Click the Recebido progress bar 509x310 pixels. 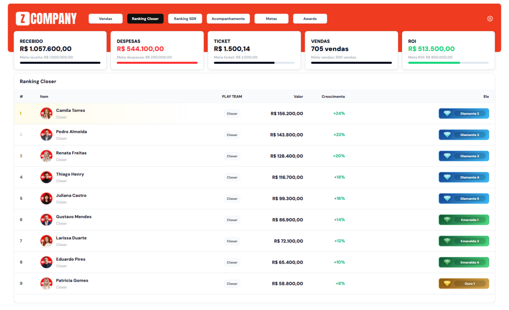pyautogui.click(x=60, y=62)
